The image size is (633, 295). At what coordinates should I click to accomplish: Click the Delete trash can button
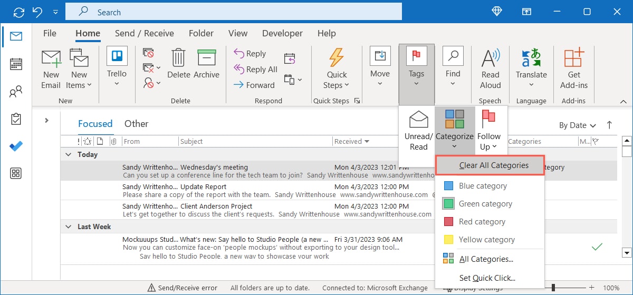(179, 64)
